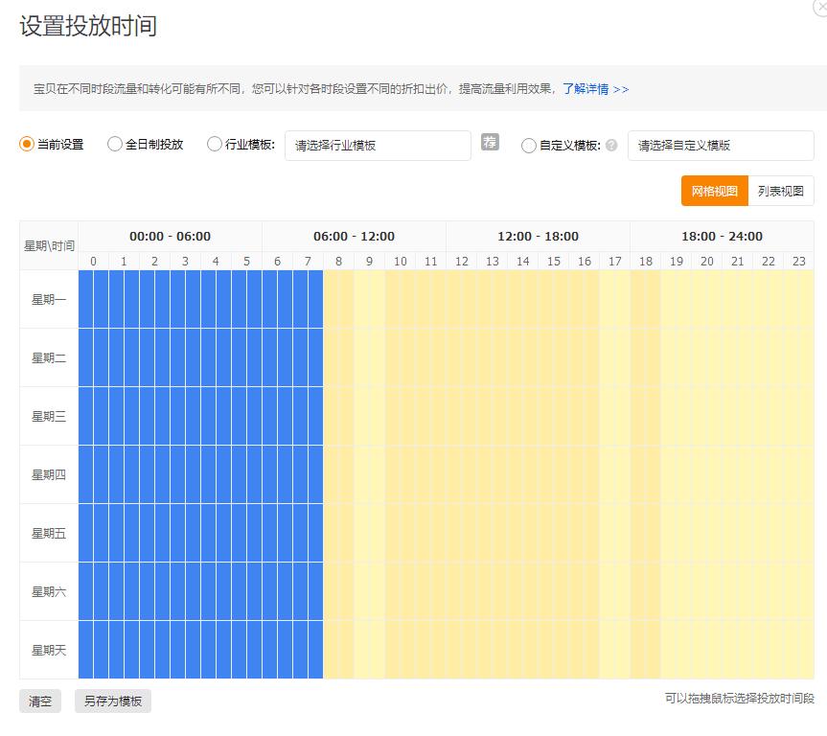827x736 pixels.
Task: Click the 星期三 row label
Action: click(48, 415)
